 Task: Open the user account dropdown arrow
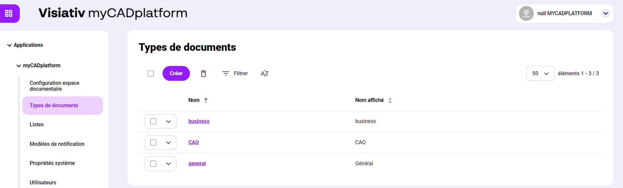[x=605, y=14]
